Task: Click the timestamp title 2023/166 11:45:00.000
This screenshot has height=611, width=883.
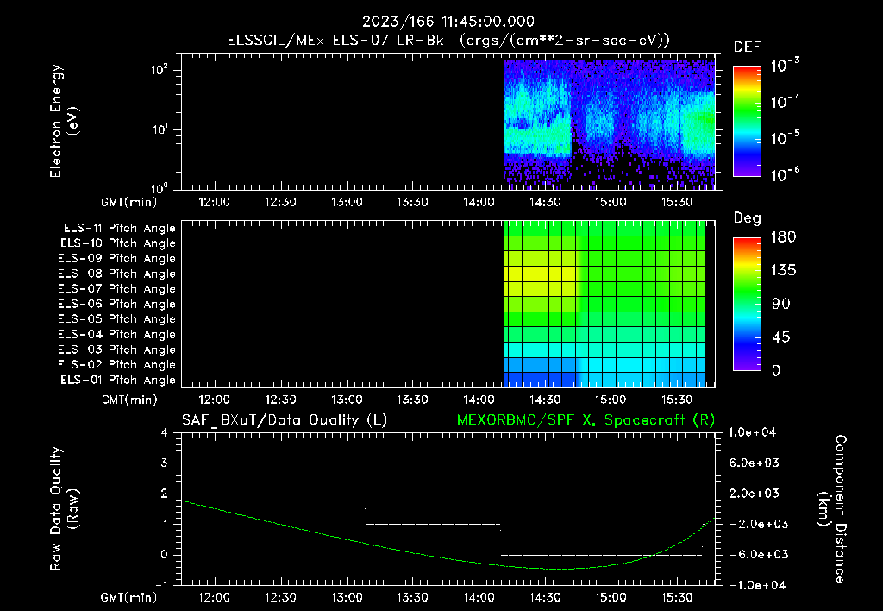Action: (x=448, y=22)
